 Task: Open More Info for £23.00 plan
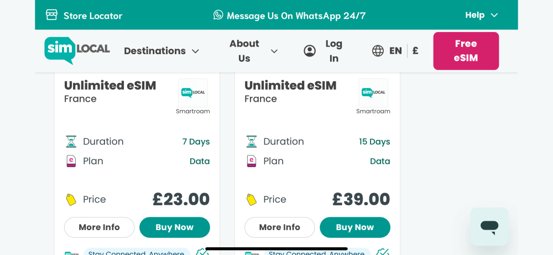99,227
